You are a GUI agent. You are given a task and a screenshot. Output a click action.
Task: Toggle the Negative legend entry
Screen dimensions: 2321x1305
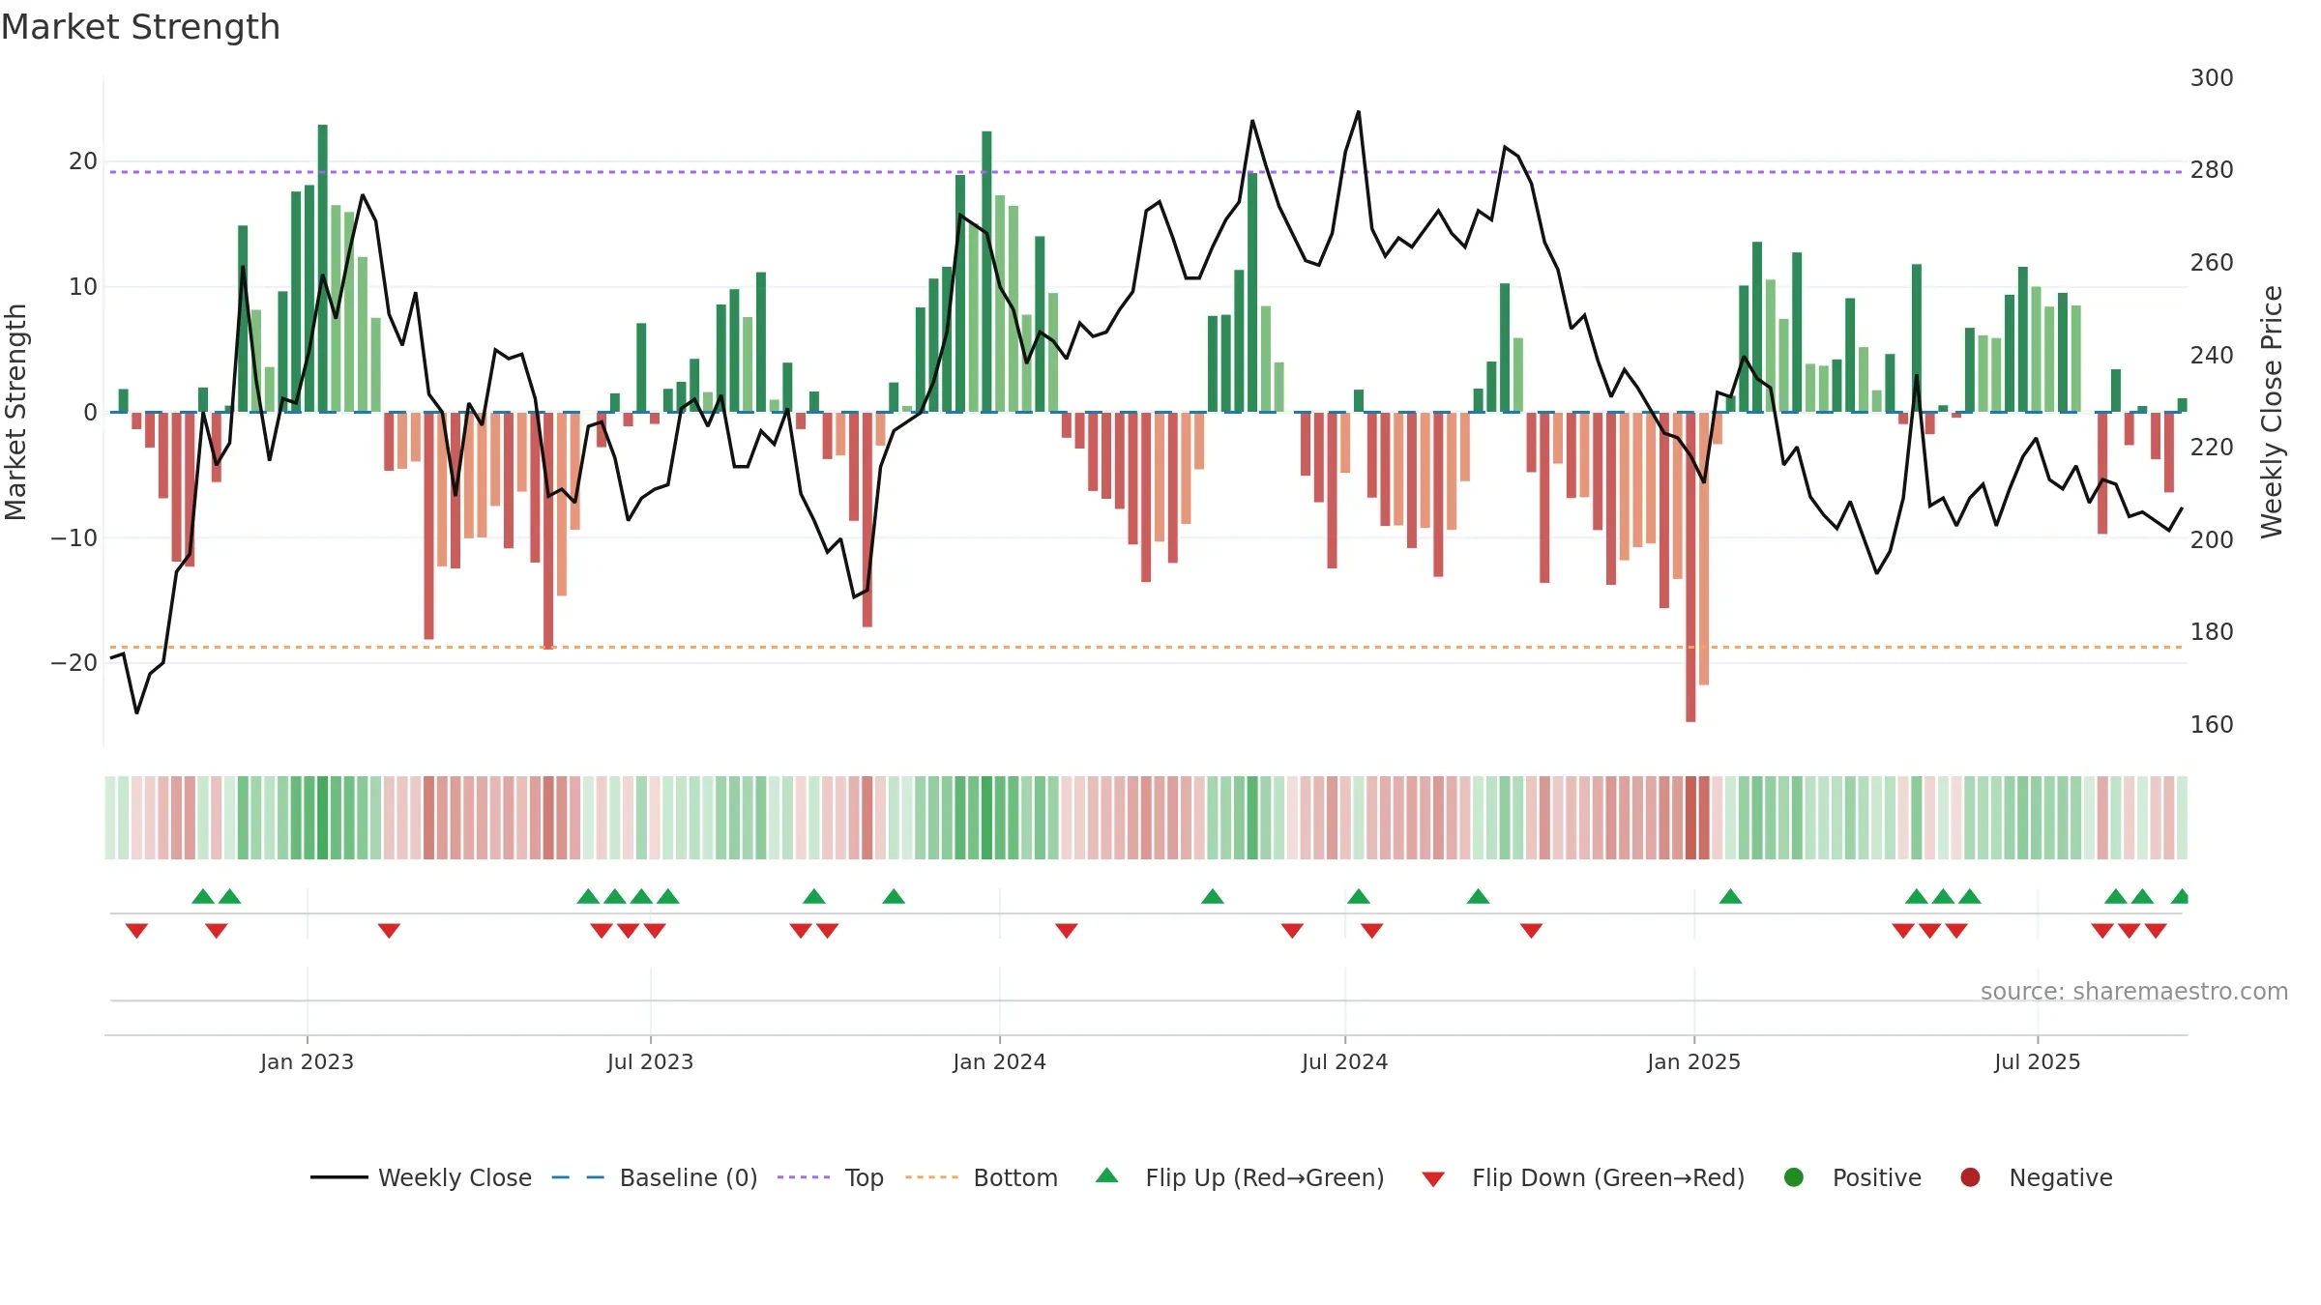(x=2036, y=1177)
